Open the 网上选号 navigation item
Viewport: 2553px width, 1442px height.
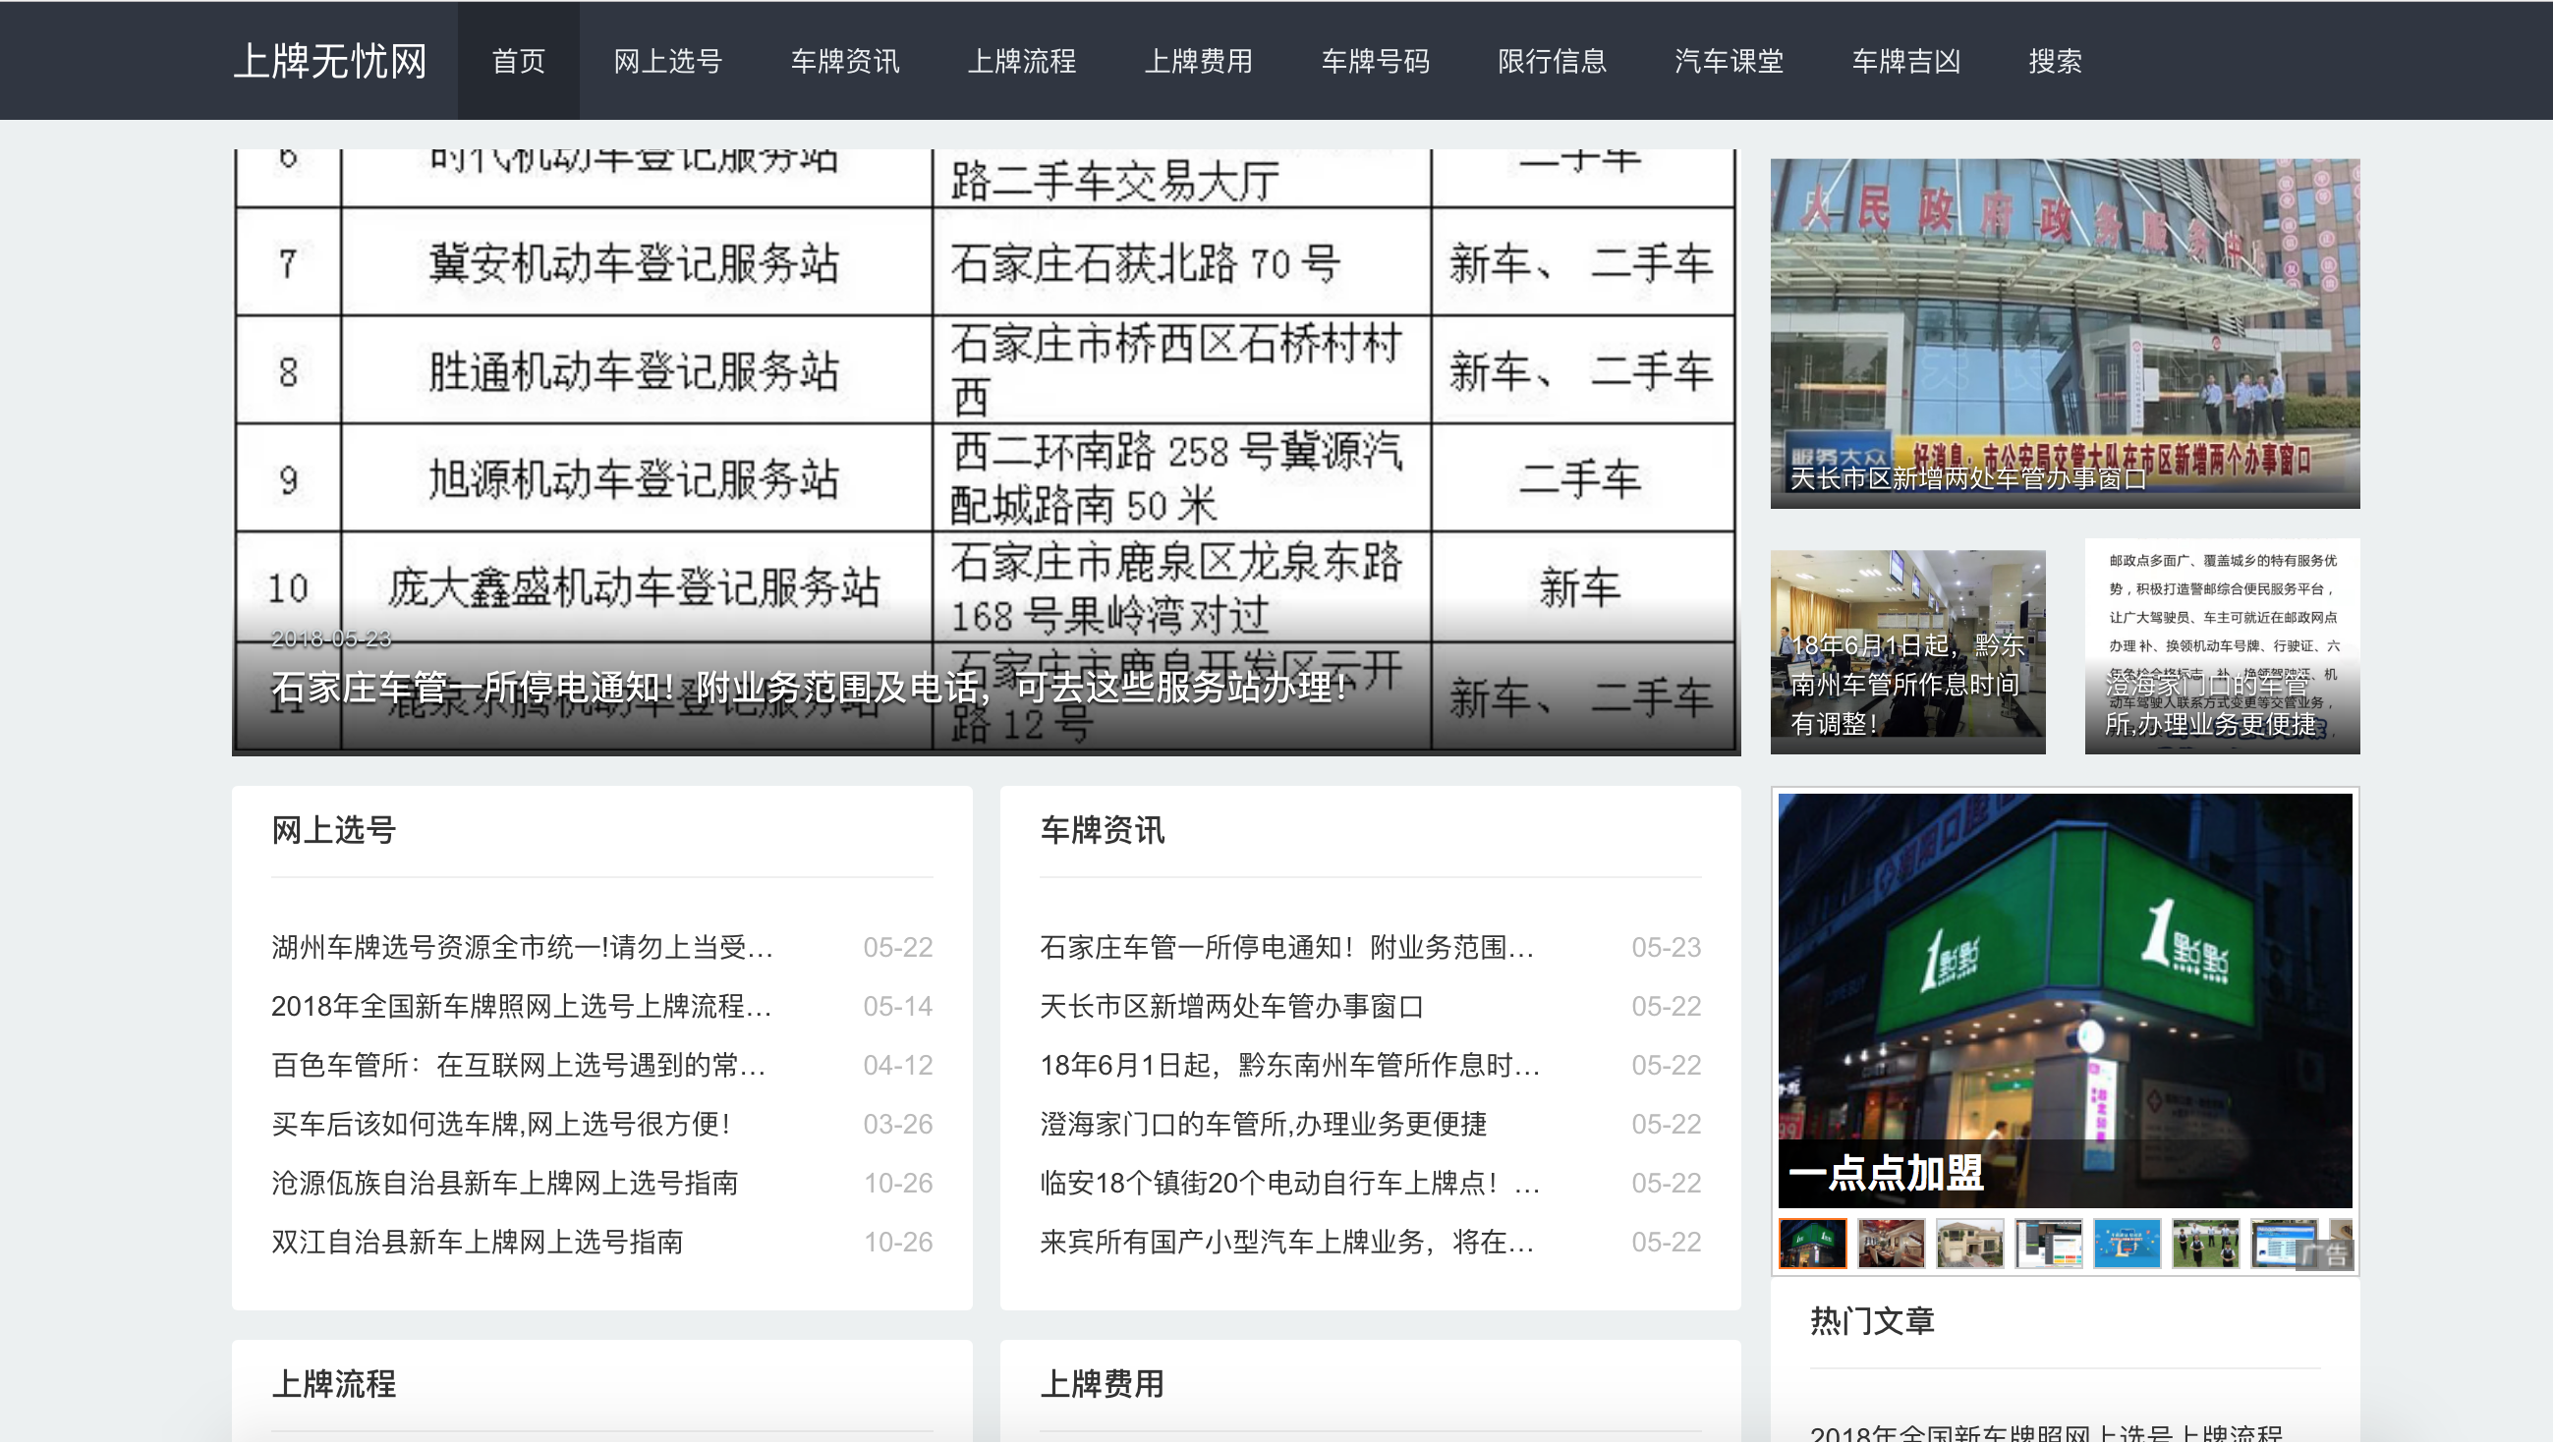tap(668, 62)
